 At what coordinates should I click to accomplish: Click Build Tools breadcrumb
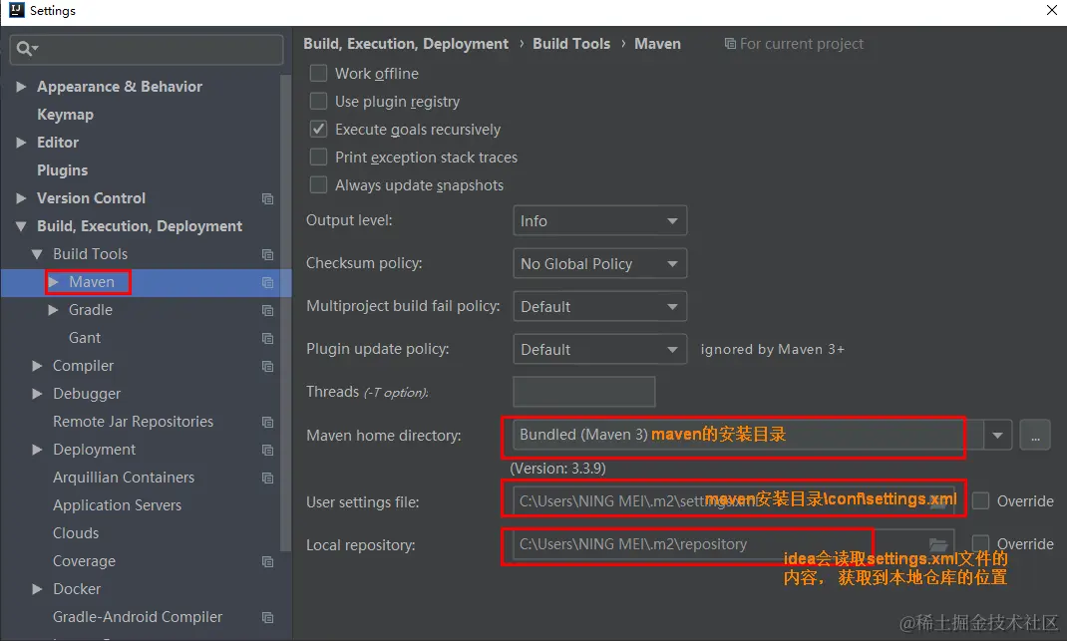pos(571,44)
